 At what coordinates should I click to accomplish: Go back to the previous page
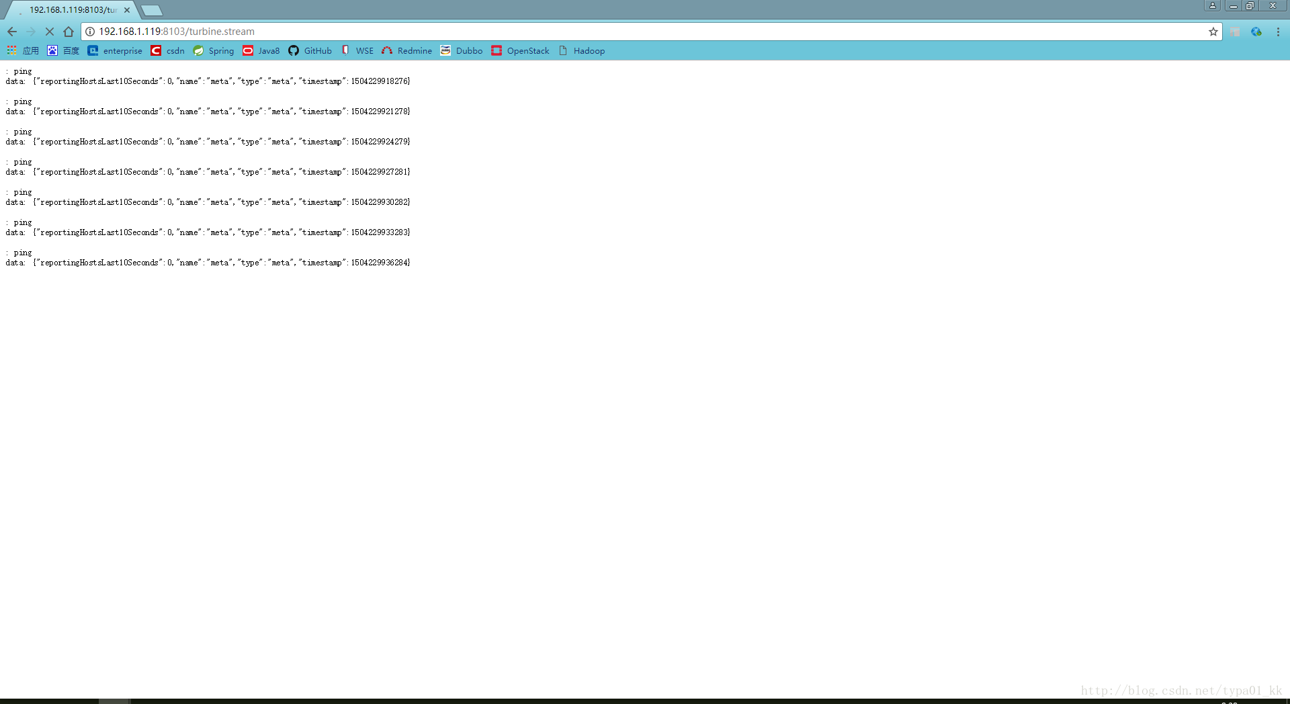click(12, 32)
